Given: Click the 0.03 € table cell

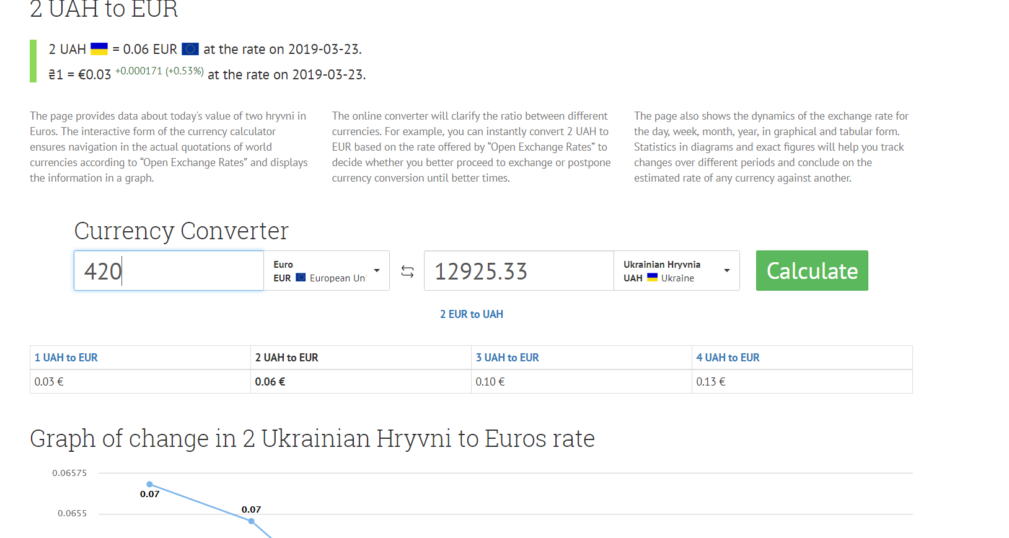Looking at the screenshot, I should pyautogui.click(x=140, y=382).
